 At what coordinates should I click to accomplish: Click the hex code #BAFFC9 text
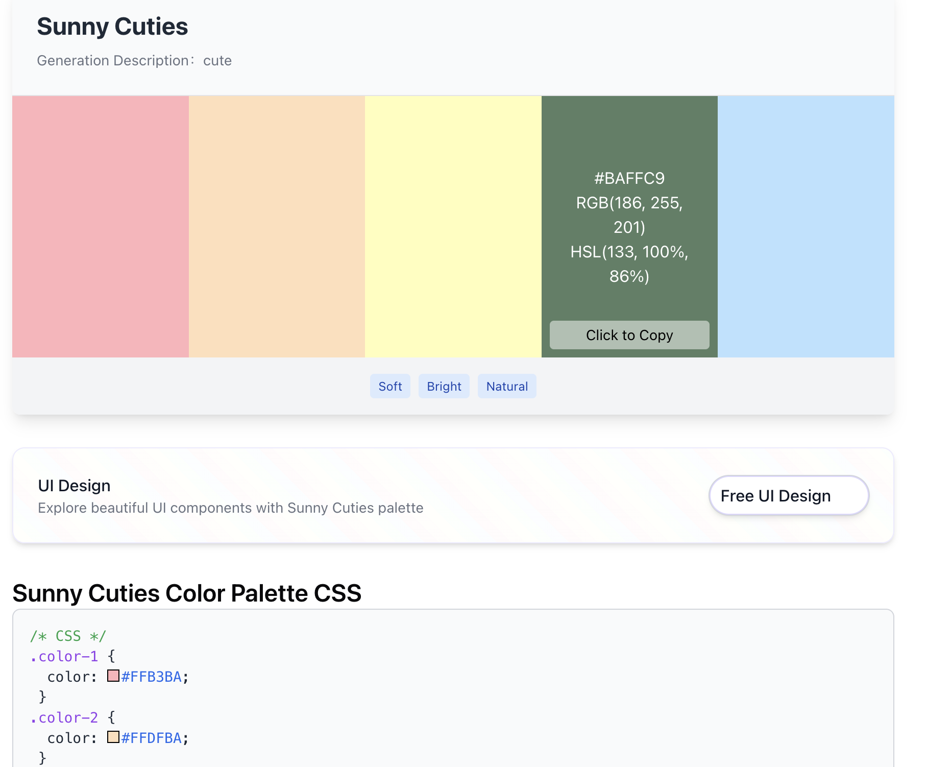point(628,178)
